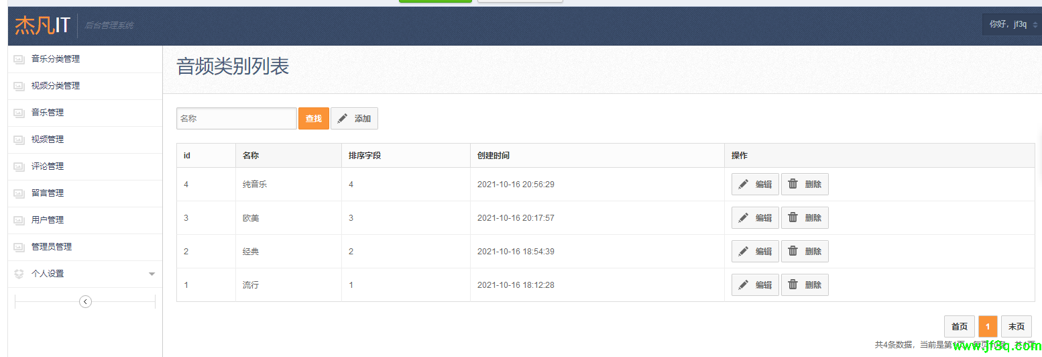Click the trash icon in the 经典 row

click(x=793, y=251)
